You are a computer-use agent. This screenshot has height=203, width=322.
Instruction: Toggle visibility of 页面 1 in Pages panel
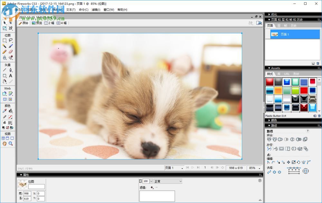click(x=269, y=34)
